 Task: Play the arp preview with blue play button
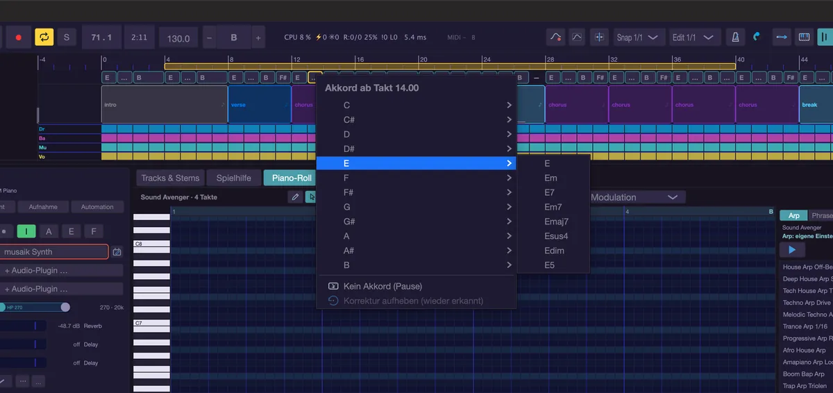click(792, 250)
